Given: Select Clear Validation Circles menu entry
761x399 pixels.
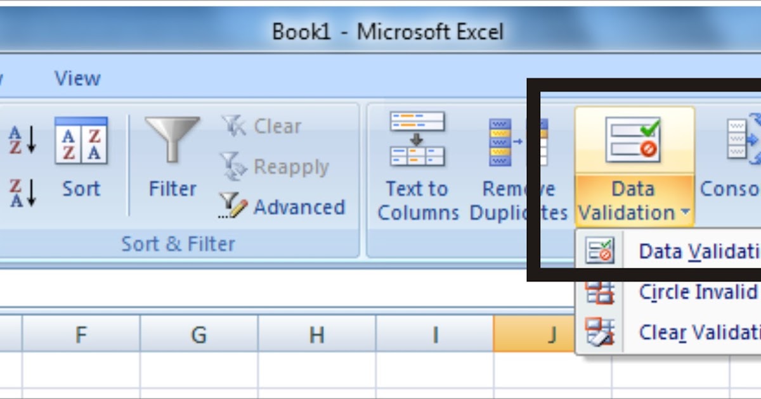Looking at the screenshot, I should pyautogui.click(x=668, y=332).
